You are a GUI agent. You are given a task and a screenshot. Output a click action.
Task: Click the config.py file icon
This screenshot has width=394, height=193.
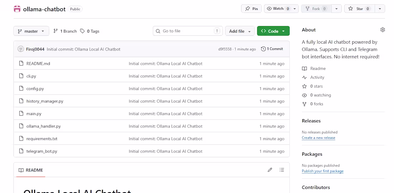(21, 89)
